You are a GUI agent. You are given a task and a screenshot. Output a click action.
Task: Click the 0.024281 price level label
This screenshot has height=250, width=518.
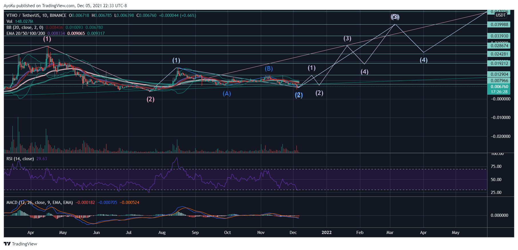tap(499, 54)
